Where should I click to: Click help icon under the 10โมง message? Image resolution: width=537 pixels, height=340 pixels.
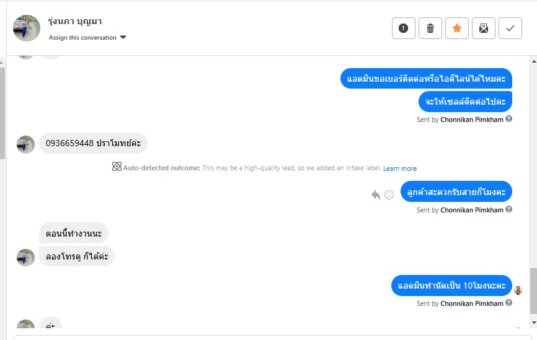(x=509, y=302)
